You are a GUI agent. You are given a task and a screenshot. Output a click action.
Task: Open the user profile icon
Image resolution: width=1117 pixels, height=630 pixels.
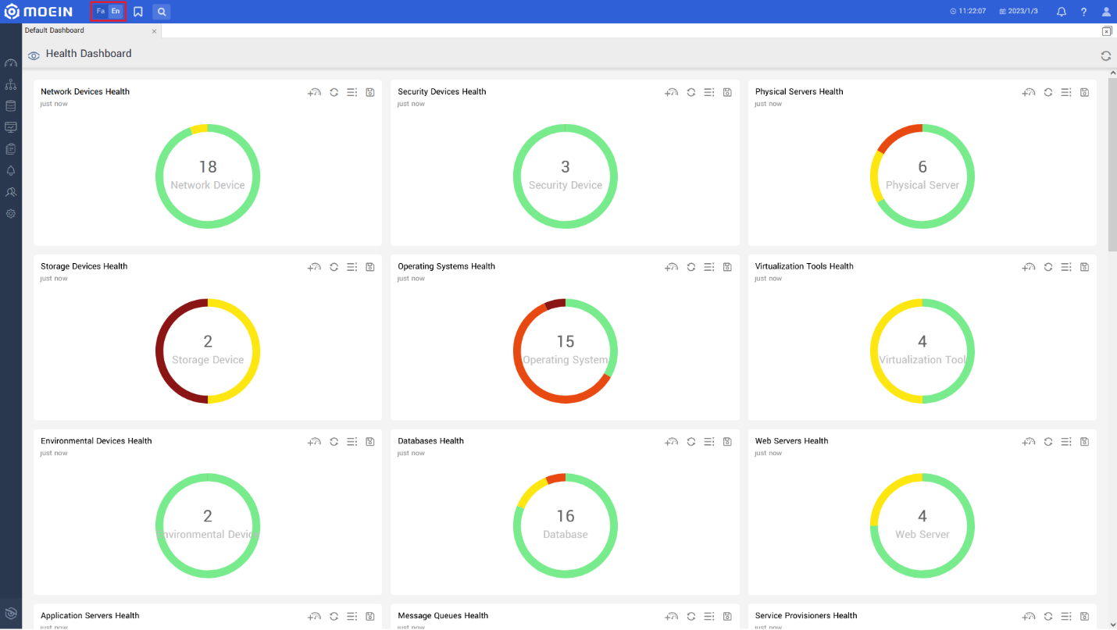click(x=1106, y=12)
